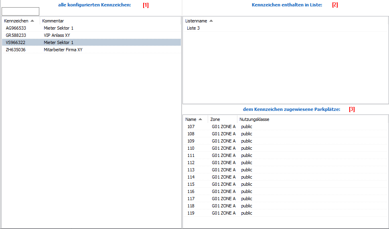Select license plate GR588233 row

(x=16, y=35)
